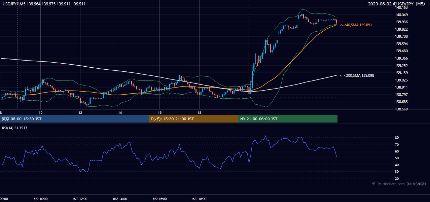Click the 140.049 price axis label
This screenshot has width=430, height=202.
pos(402,15)
